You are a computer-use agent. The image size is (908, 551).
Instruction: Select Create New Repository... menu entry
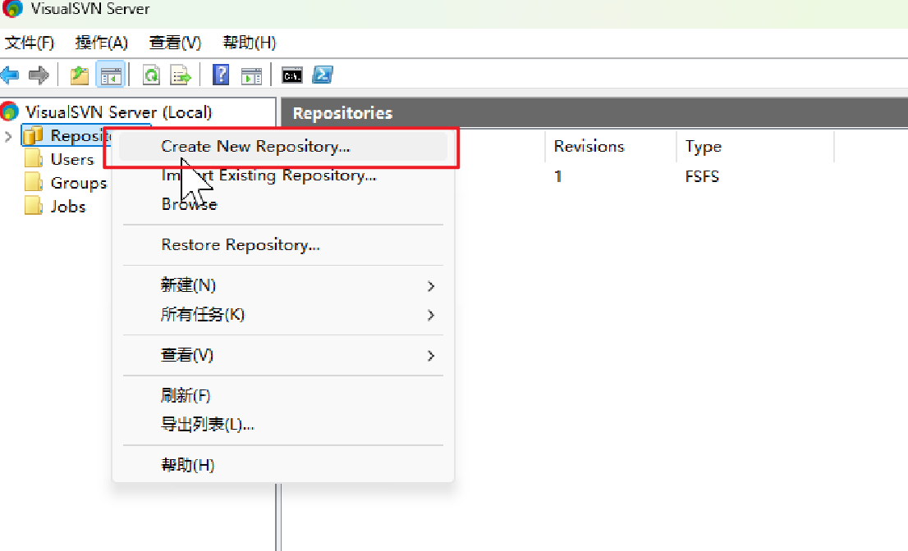point(255,147)
